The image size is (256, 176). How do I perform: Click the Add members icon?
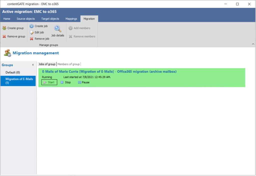pos(70,28)
